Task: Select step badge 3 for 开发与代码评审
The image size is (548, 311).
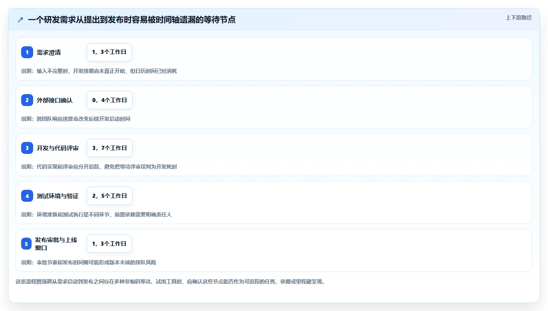Action: (27, 148)
